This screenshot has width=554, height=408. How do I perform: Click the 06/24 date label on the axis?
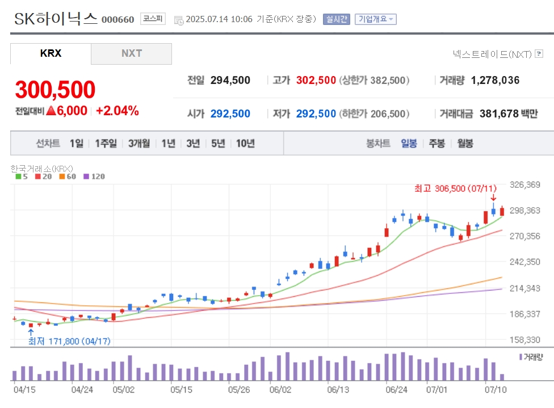point(396,390)
